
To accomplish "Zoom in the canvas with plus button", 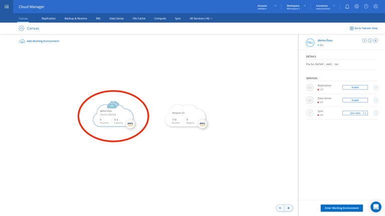I will click(288, 208).
